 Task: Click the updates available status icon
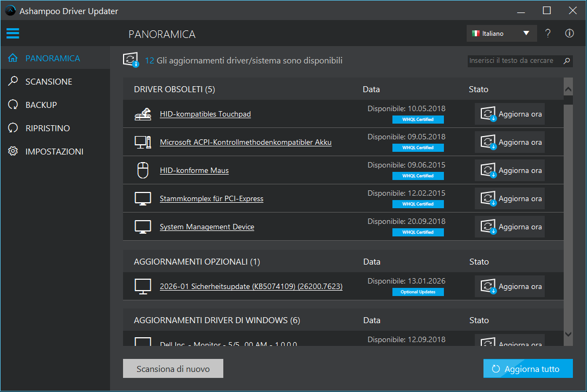tap(131, 61)
